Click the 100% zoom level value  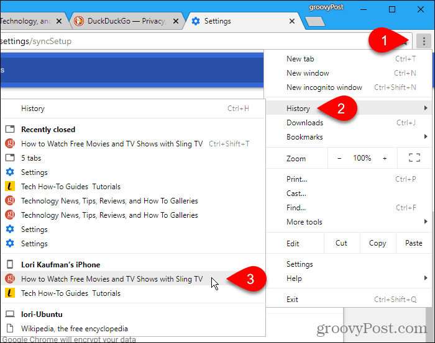(x=362, y=158)
